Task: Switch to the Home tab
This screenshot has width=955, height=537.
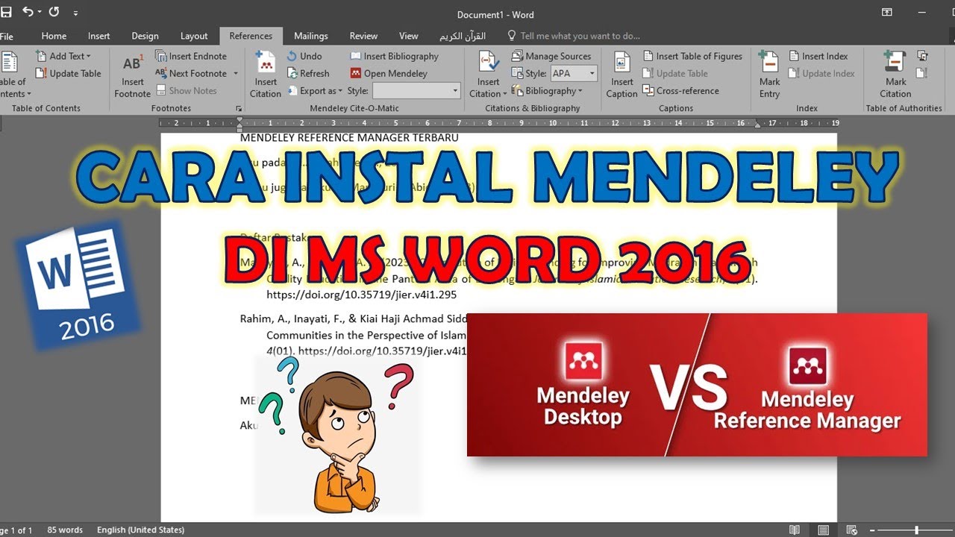Action: 54,36
